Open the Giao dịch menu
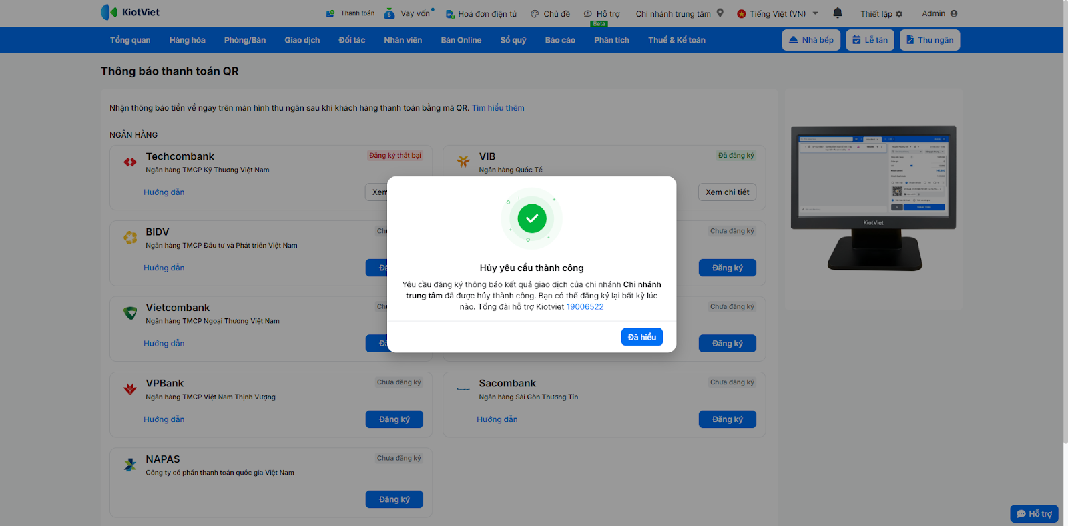Image resolution: width=1068 pixels, height=526 pixels. [302, 40]
